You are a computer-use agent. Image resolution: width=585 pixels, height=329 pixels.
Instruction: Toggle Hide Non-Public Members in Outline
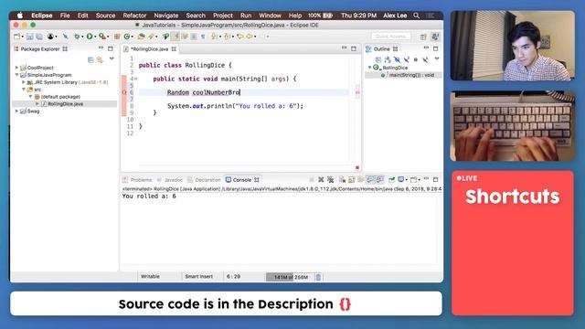click(416, 59)
